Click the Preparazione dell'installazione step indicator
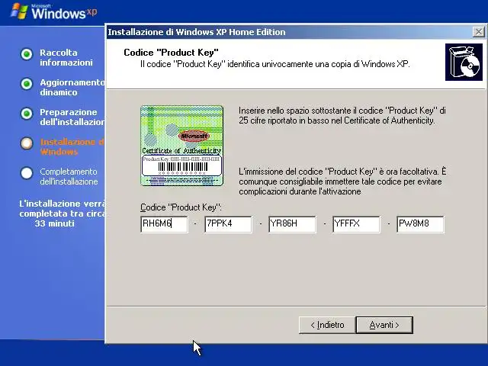This screenshot has width=488, height=366. [27, 114]
